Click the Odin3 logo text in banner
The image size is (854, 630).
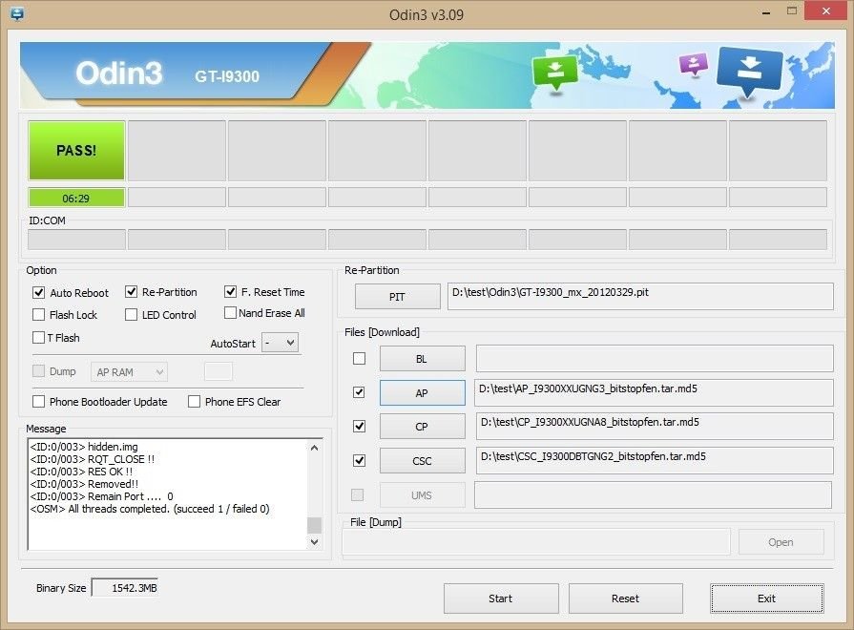(x=118, y=73)
